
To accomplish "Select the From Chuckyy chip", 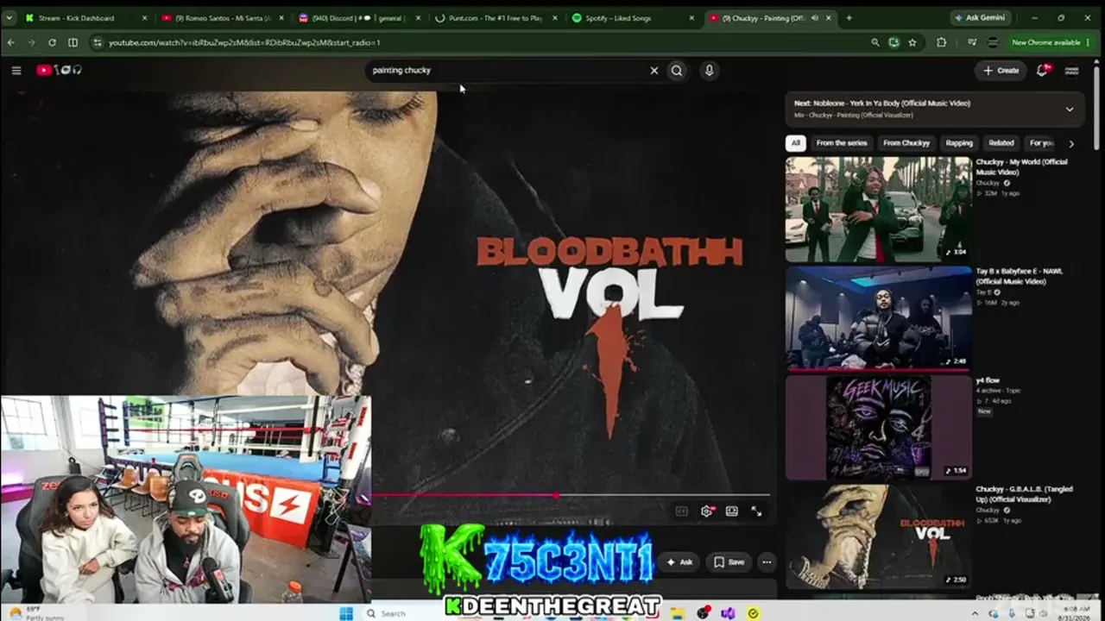I will [906, 143].
